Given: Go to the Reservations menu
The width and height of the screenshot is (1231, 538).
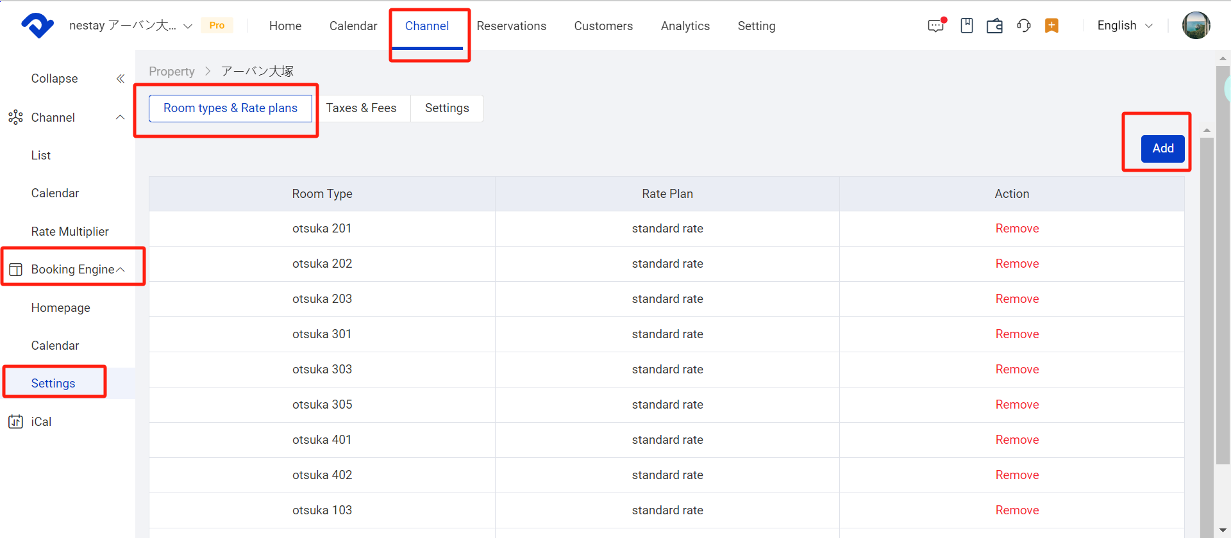Looking at the screenshot, I should point(511,26).
